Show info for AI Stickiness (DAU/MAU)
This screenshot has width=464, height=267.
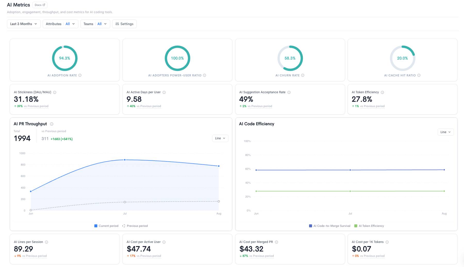click(x=55, y=92)
